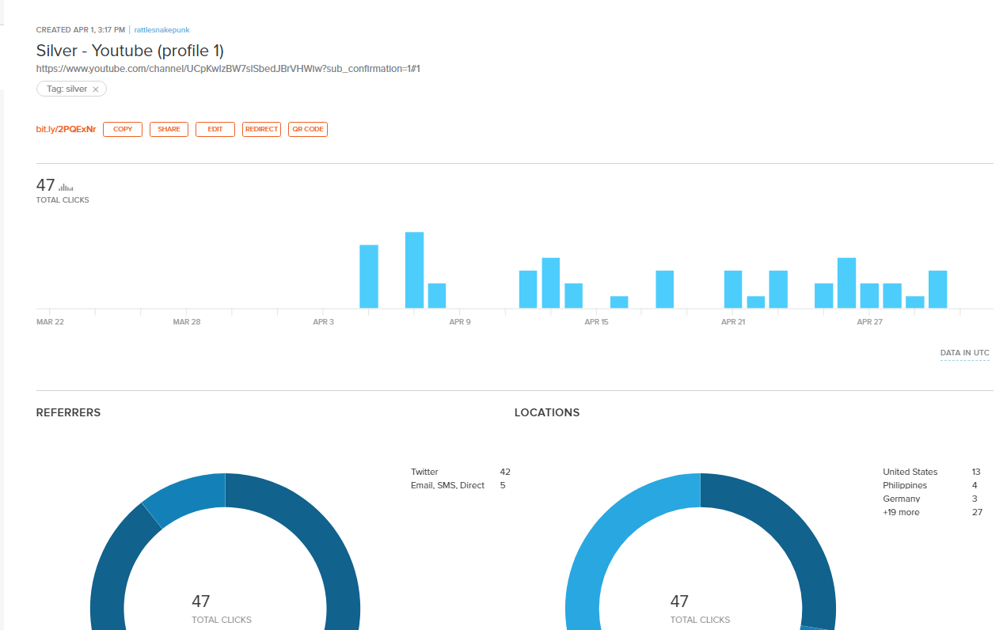Open the rattlesnakepunk profile link
This screenshot has width=1007, height=630.
coord(161,30)
